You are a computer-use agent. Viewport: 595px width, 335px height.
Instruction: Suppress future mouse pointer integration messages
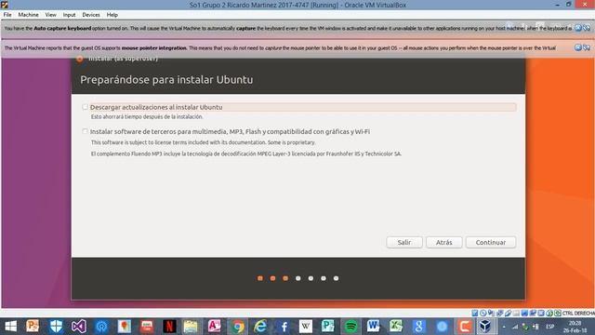click(587, 47)
